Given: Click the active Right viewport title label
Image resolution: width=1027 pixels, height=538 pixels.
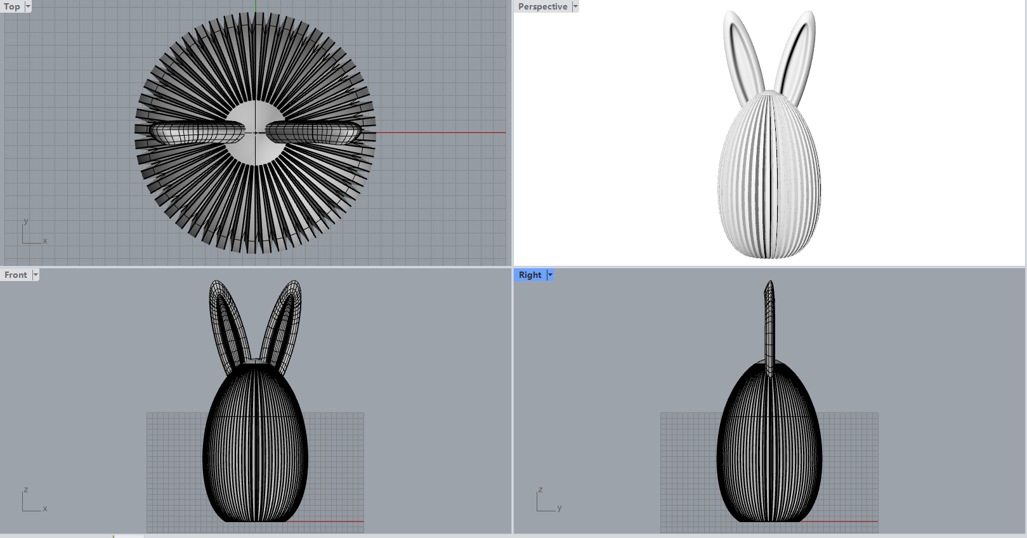Looking at the screenshot, I should [530, 275].
